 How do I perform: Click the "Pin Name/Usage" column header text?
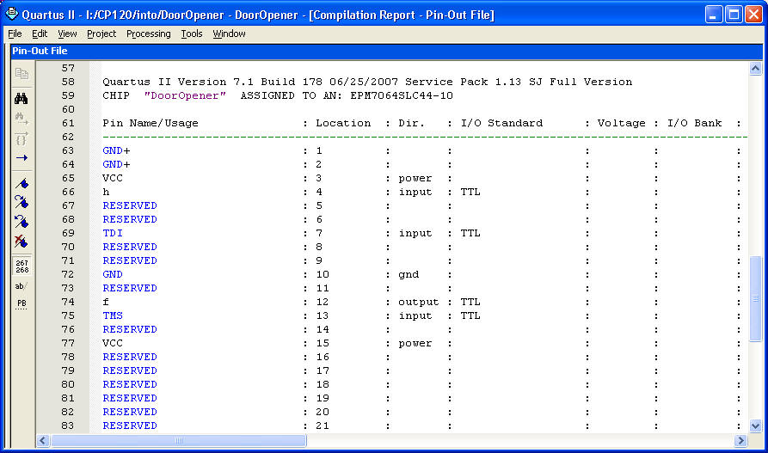[x=151, y=123]
